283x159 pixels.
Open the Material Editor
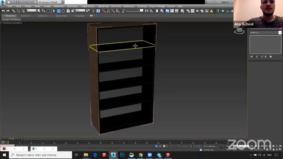(x=183, y=11)
